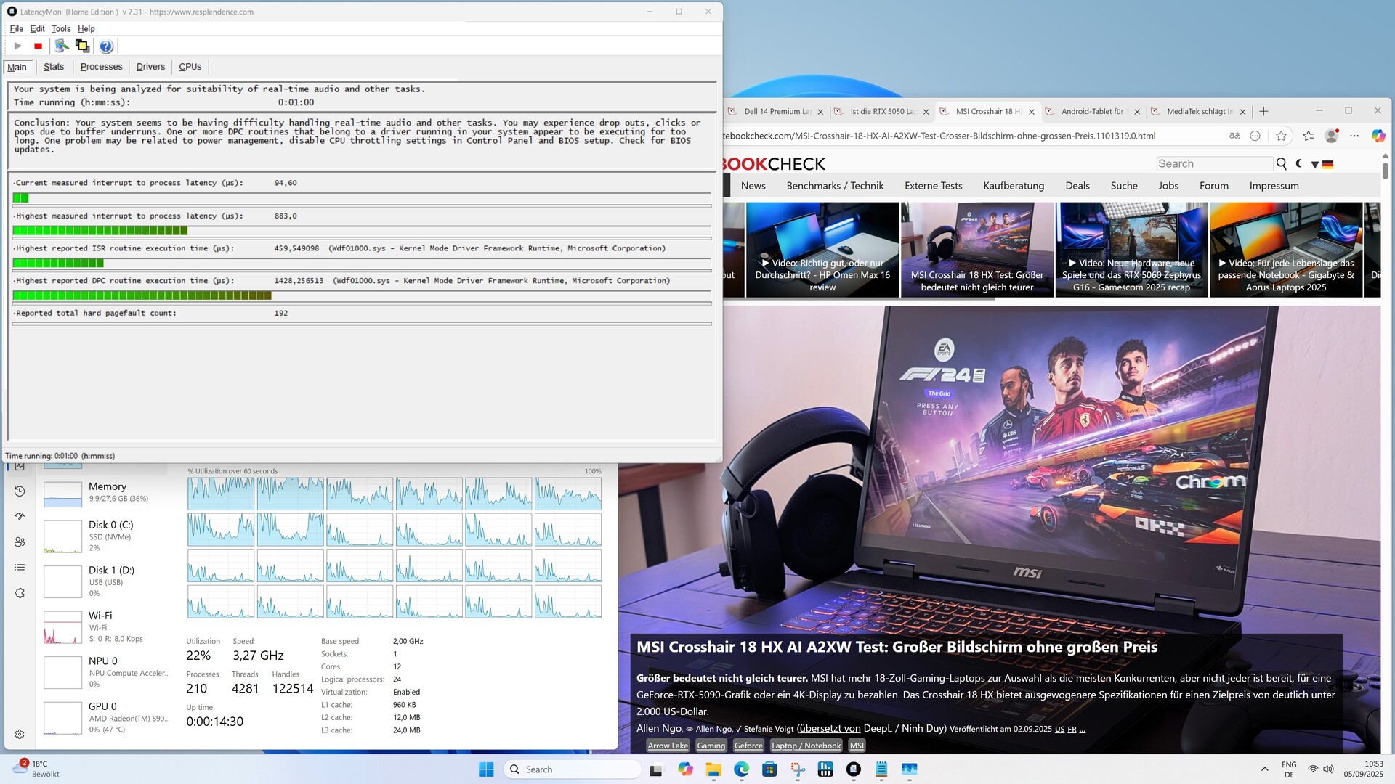This screenshot has height=784, width=1395.
Task: Switch to the Drivers tab in LatencyMon
Action: tap(150, 67)
